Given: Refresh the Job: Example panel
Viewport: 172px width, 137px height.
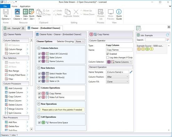Looking at the screenshot, I should pyautogui.click(x=168, y=35).
